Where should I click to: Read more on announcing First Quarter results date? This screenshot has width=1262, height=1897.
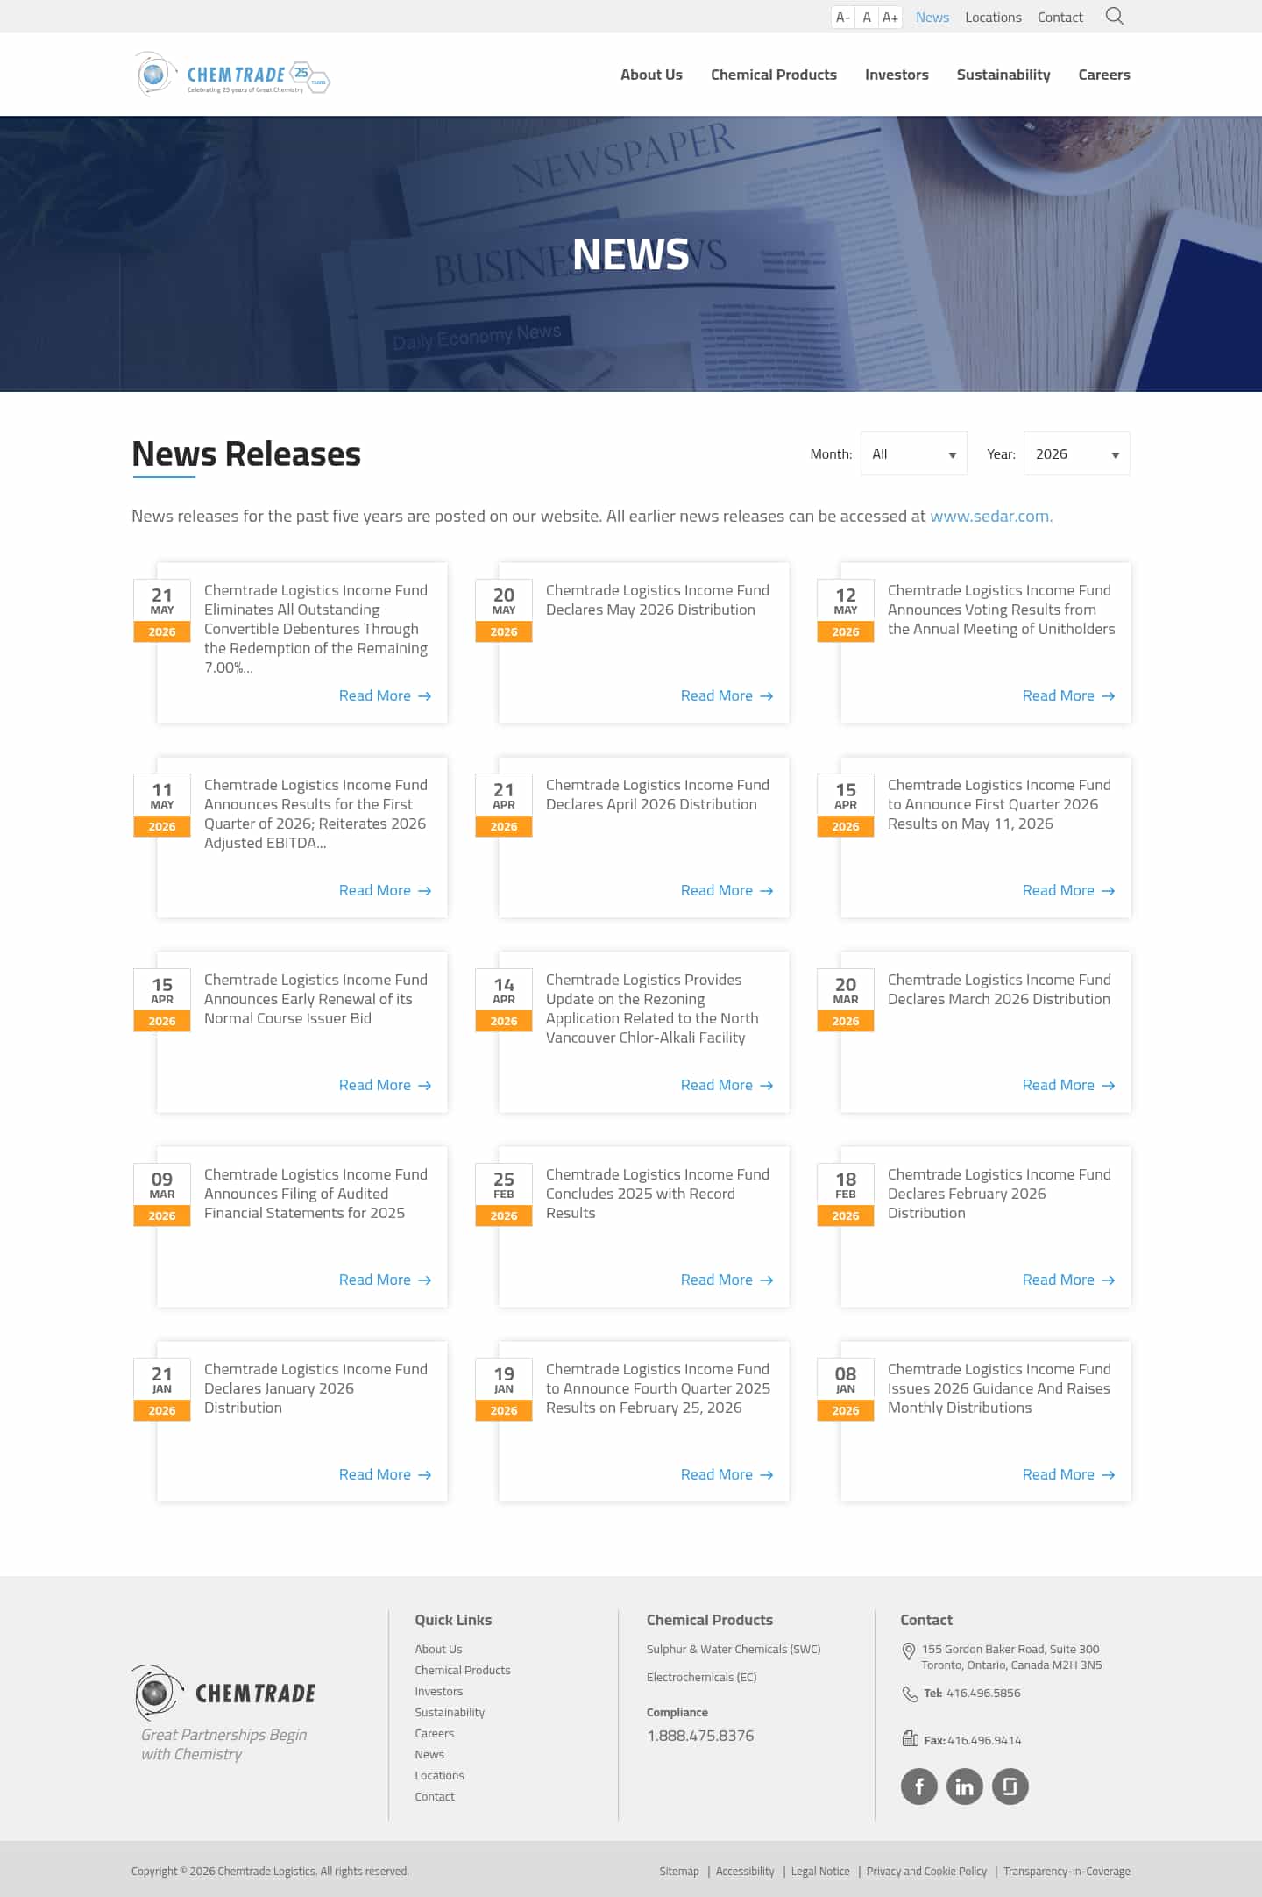[x=1068, y=890]
